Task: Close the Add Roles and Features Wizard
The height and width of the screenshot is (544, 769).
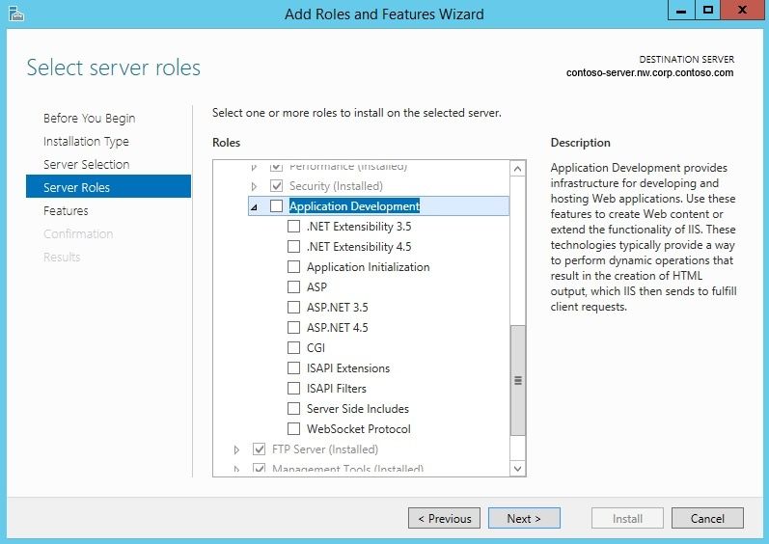Action: click(x=742, y=10)
